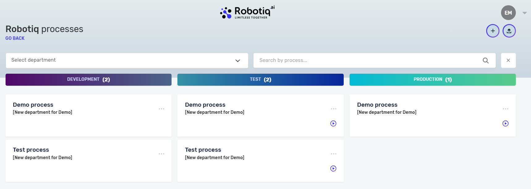Viewport: 531px width, 189px height.
Task: Open Test process card title in Test column
Action: pos(203,150)
